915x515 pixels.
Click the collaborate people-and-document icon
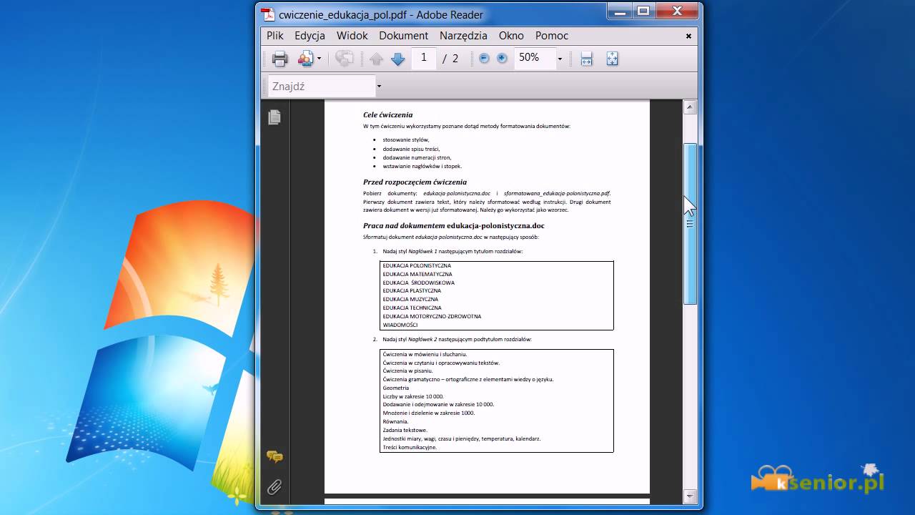[x=306, y=59]
